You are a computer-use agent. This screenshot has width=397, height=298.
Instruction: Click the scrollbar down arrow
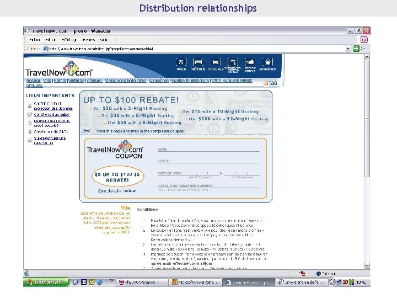367,265
